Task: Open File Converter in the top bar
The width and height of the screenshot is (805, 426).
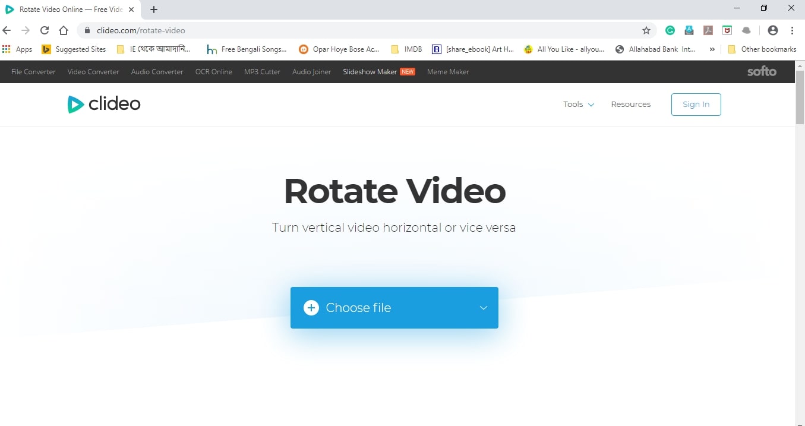Action: 33,71
